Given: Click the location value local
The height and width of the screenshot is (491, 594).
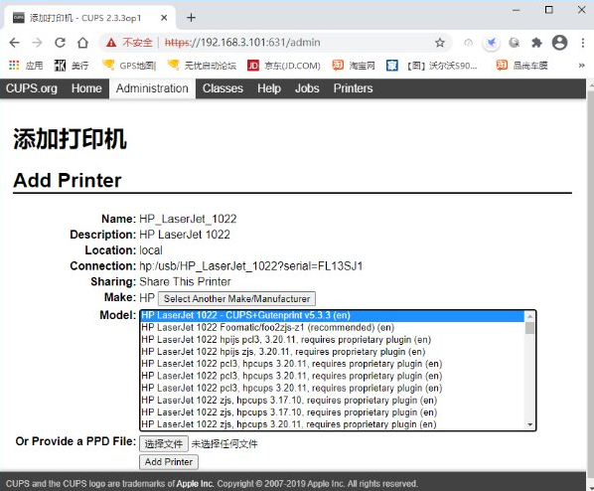Looking at the screenshot, I should 151,250.
